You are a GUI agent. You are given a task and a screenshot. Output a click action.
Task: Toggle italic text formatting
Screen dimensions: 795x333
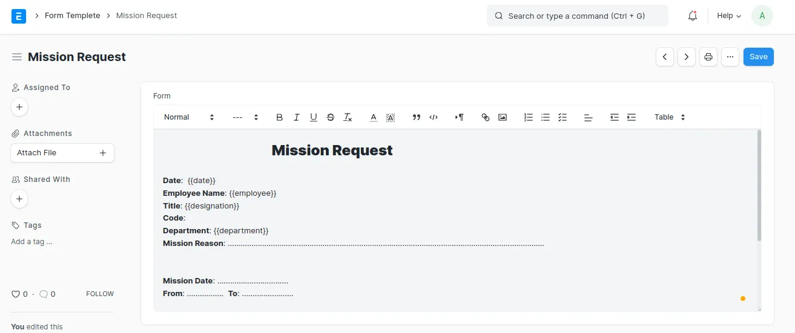(x=296, y=117)
